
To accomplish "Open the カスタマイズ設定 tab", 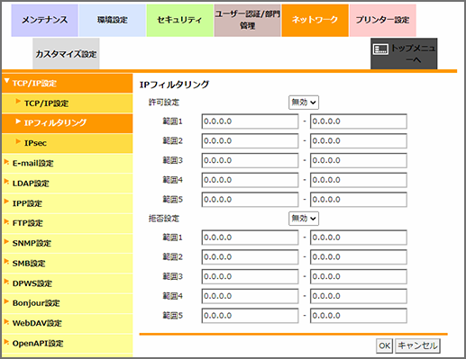I will (66, 54).
